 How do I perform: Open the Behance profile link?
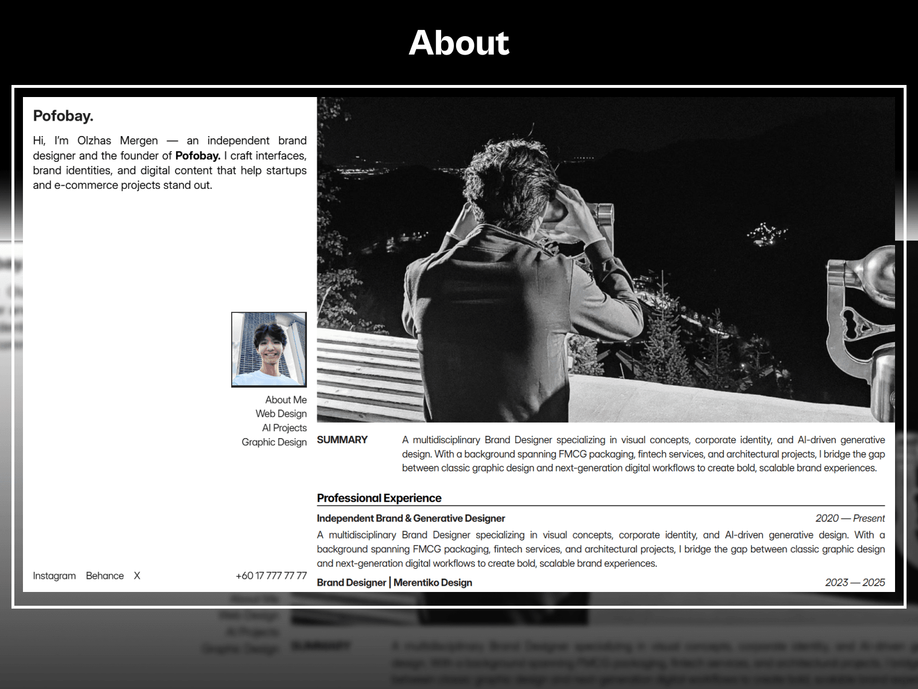[104, 576]
